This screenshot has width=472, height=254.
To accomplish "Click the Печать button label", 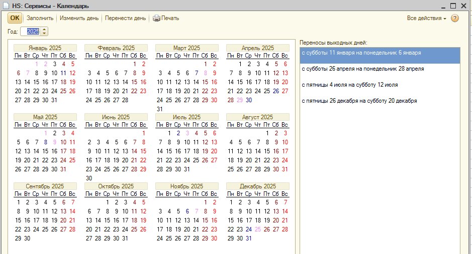I will pos(170,19).
